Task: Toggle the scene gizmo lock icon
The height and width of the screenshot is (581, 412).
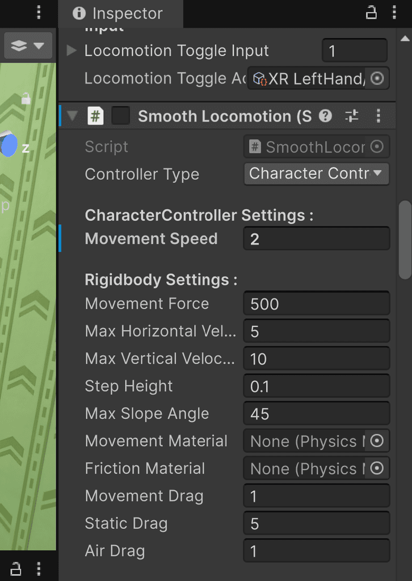Action: point(26,98)
